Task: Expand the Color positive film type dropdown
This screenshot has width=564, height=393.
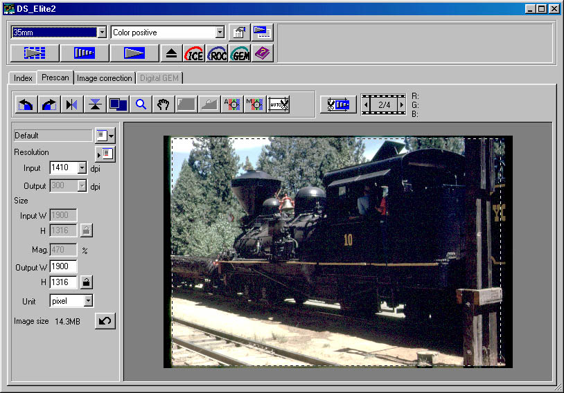Action: [x=220, y=33]
